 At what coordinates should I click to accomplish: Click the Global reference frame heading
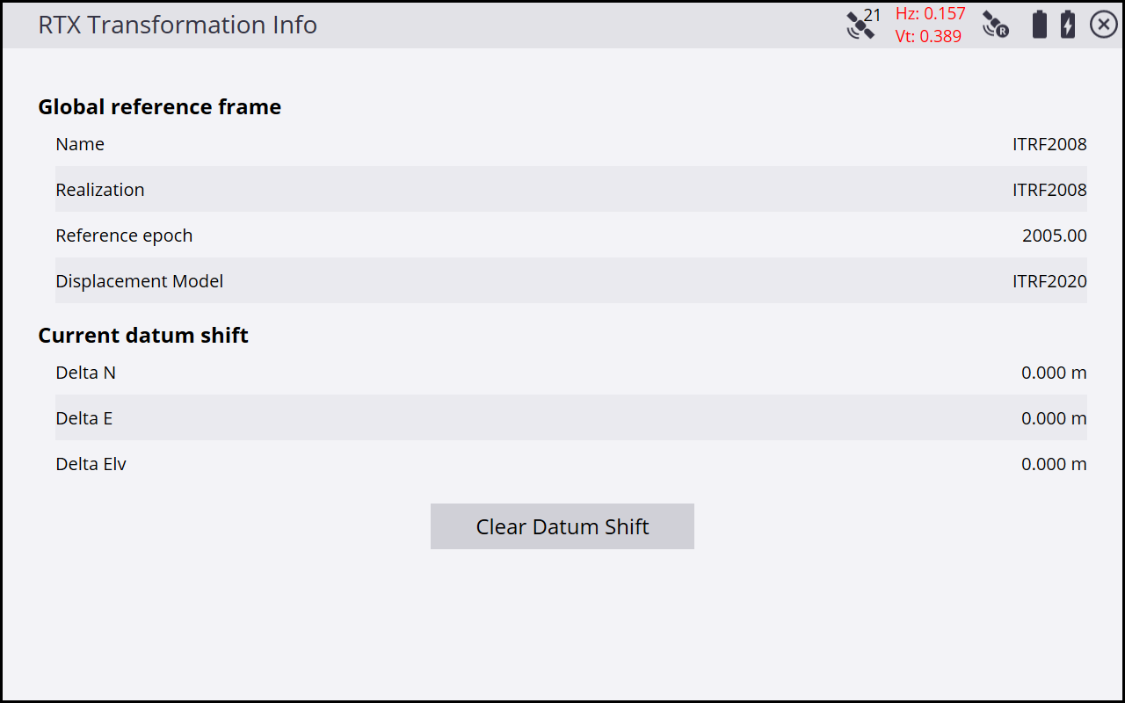pyautogui.click(x=159, y=107)
